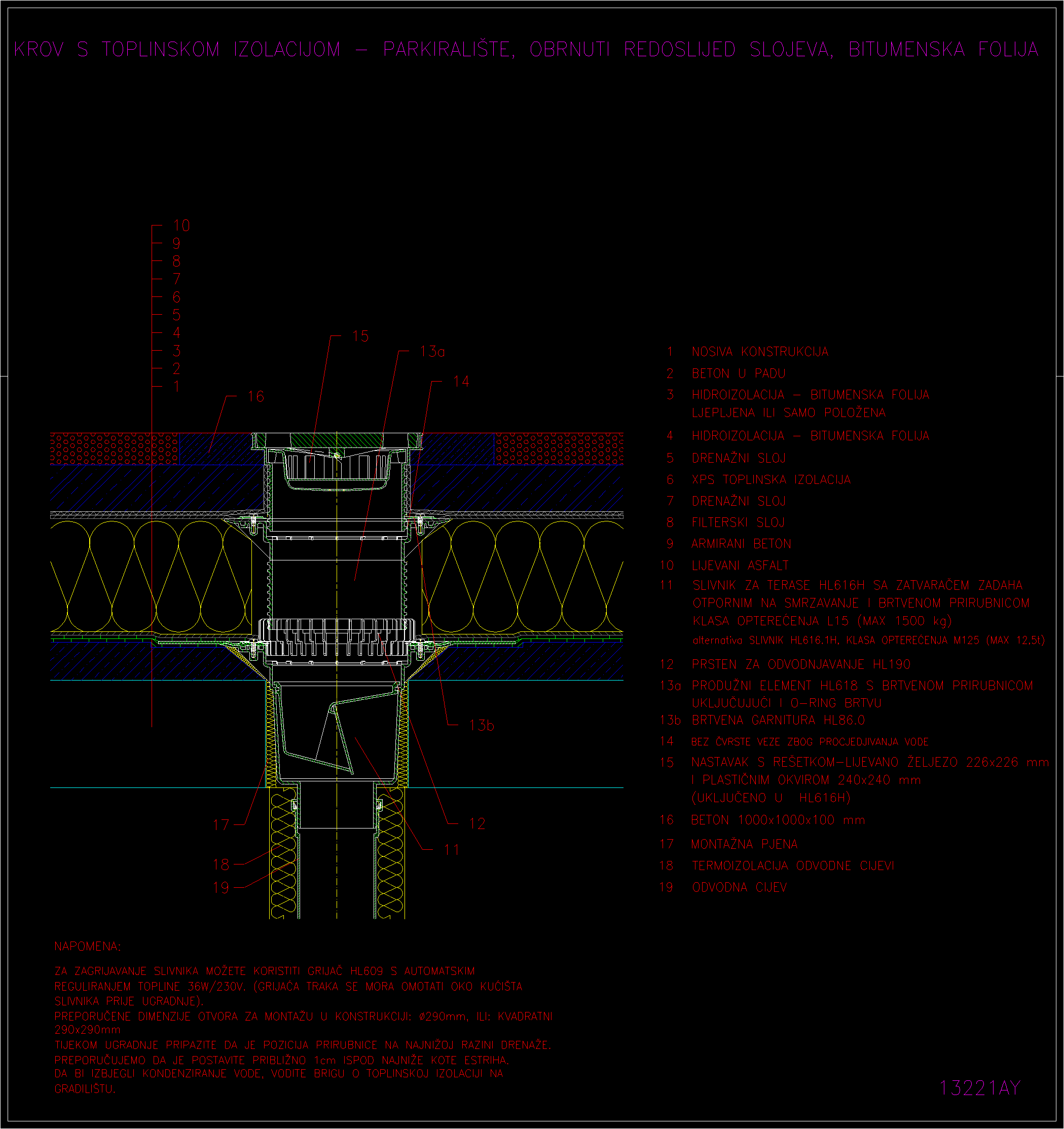Select 'PRODUŽNI ELEMENT HL618' legend line
This screenshot has height=1129, width=1064.
[862, 686]
